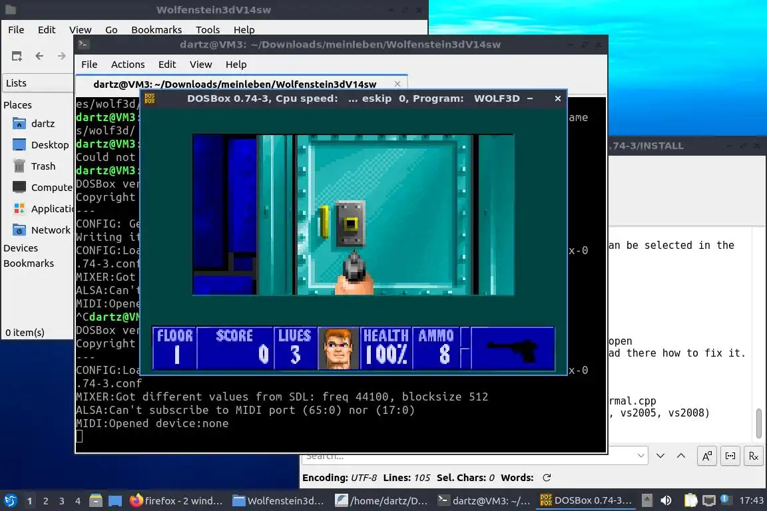Screen dimensions: 767x511
Task: Click the terminal icon in the terminal title bar
Action: tap(83, 45)
